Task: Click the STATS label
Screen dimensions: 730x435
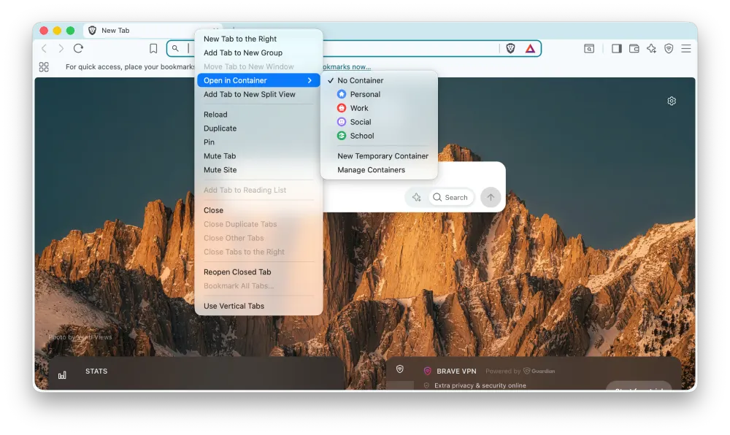Action: (x=96, y=372)
